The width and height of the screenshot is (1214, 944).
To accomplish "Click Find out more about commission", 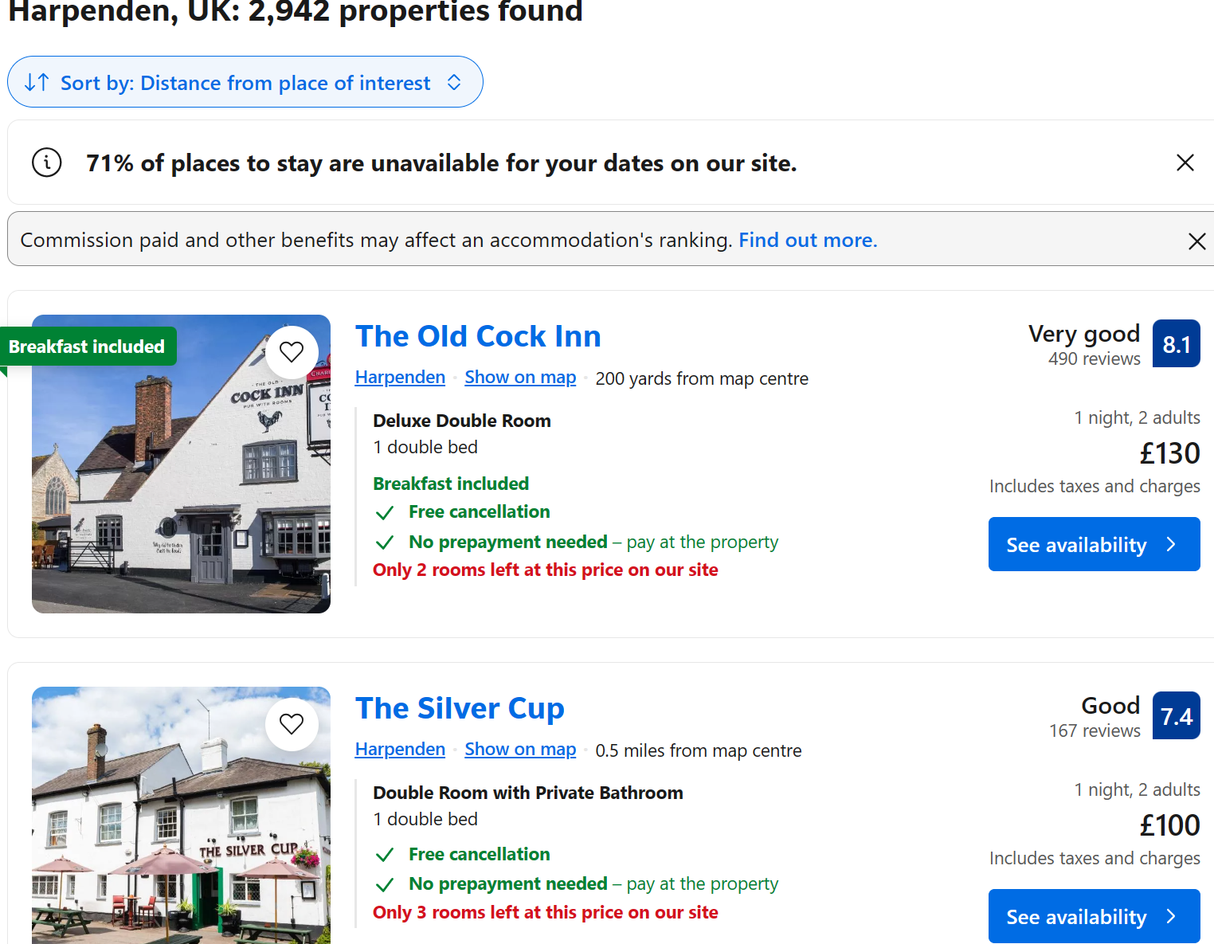I will click(808, 241).
